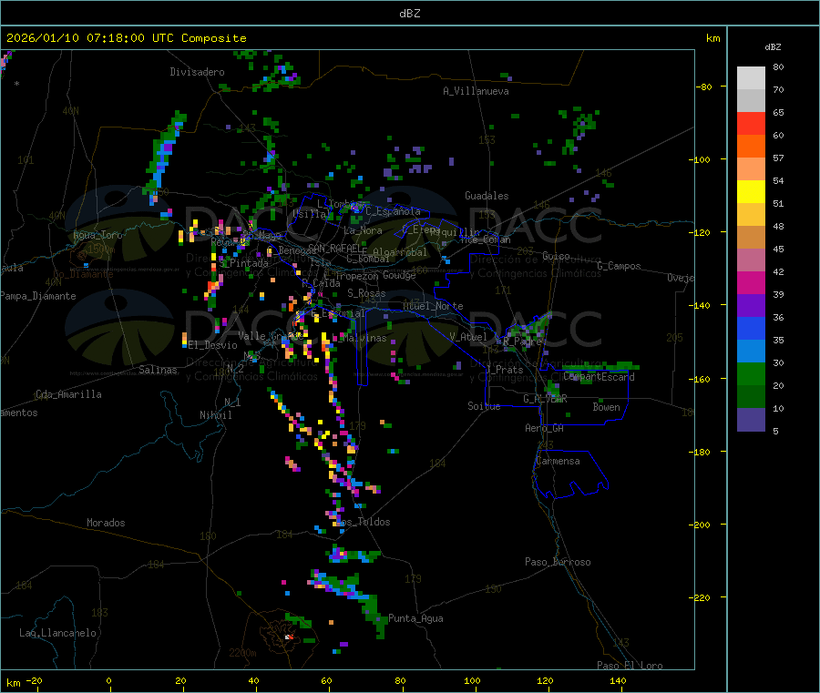Screen dimensions: 820x693
Task: Click the Salinas label
Action: tap(158, 370)
